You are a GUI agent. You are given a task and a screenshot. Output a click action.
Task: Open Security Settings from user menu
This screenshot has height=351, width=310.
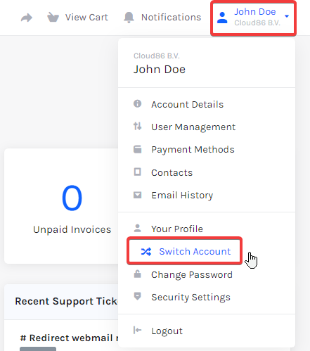(190, 297)
